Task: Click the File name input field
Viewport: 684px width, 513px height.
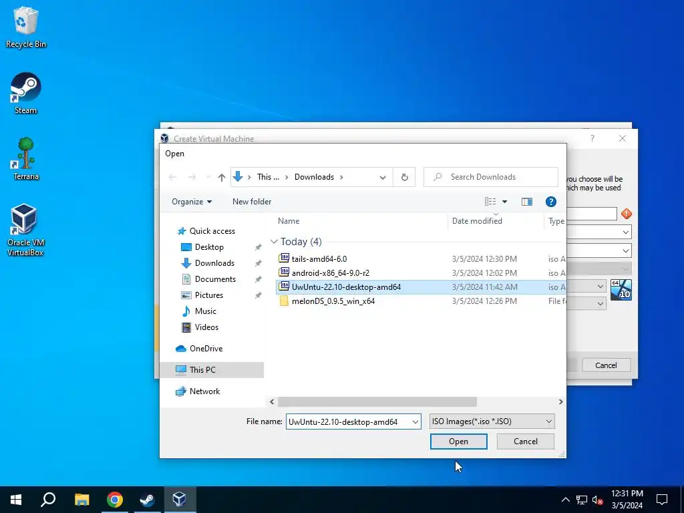Action: 348,422
